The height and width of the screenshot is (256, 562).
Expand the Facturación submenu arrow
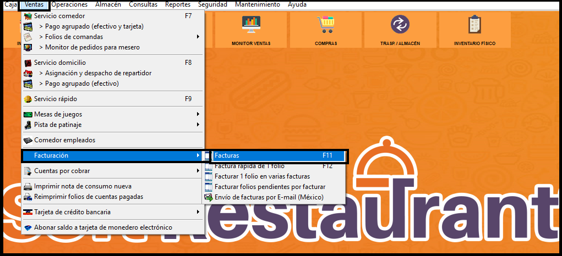(198, 155)
